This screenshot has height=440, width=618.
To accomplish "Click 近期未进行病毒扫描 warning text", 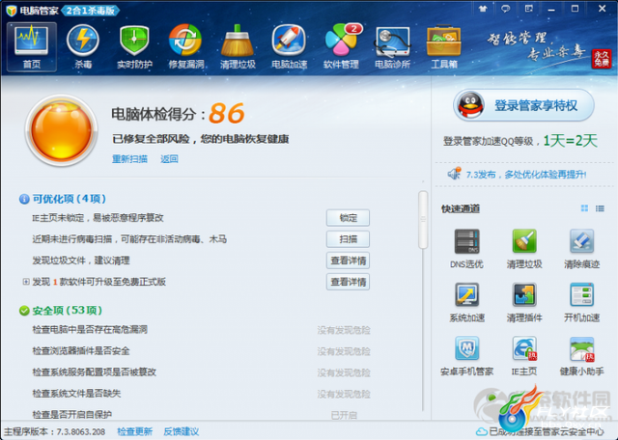I will [x=129, y=239].
